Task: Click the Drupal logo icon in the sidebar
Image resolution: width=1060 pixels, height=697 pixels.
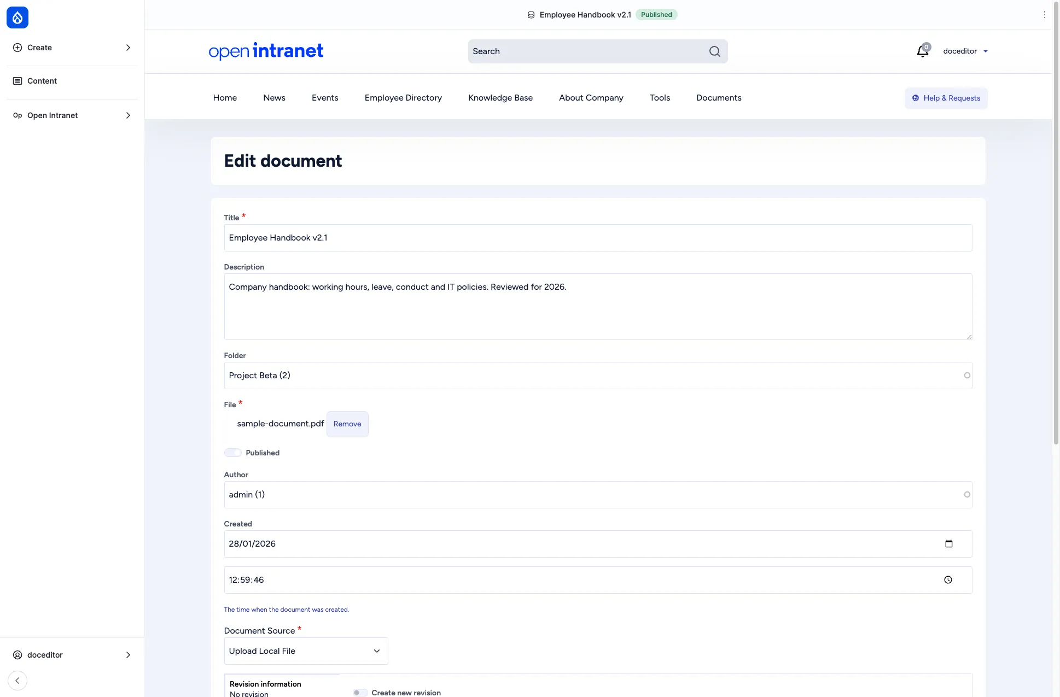Action: coord(18,17)
